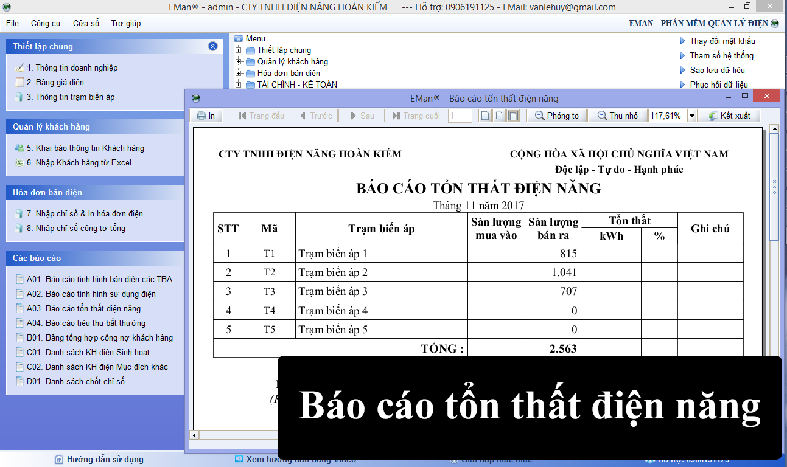Click Sao lưu dữ liệu link
This screenshot has width=787, height=467.
tap(717, 70)
